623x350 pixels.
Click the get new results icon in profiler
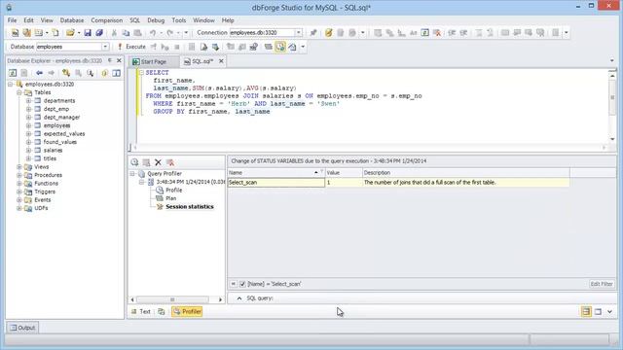(x=134, y=162)
